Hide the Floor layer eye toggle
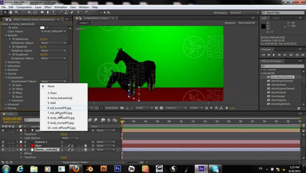The image size is (306, 173). click(x=3, y=146)
